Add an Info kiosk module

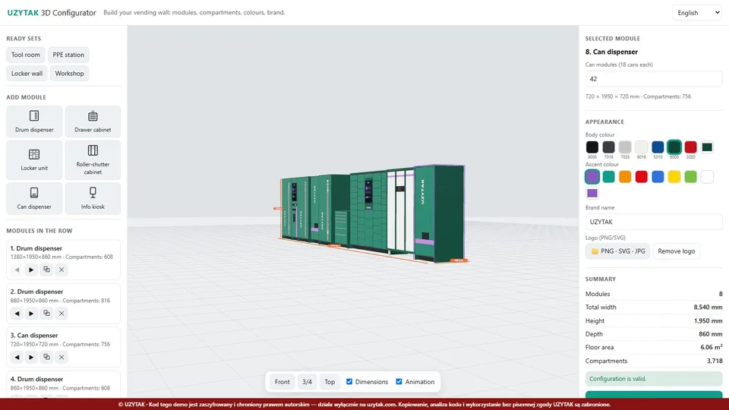pos(93,198)
